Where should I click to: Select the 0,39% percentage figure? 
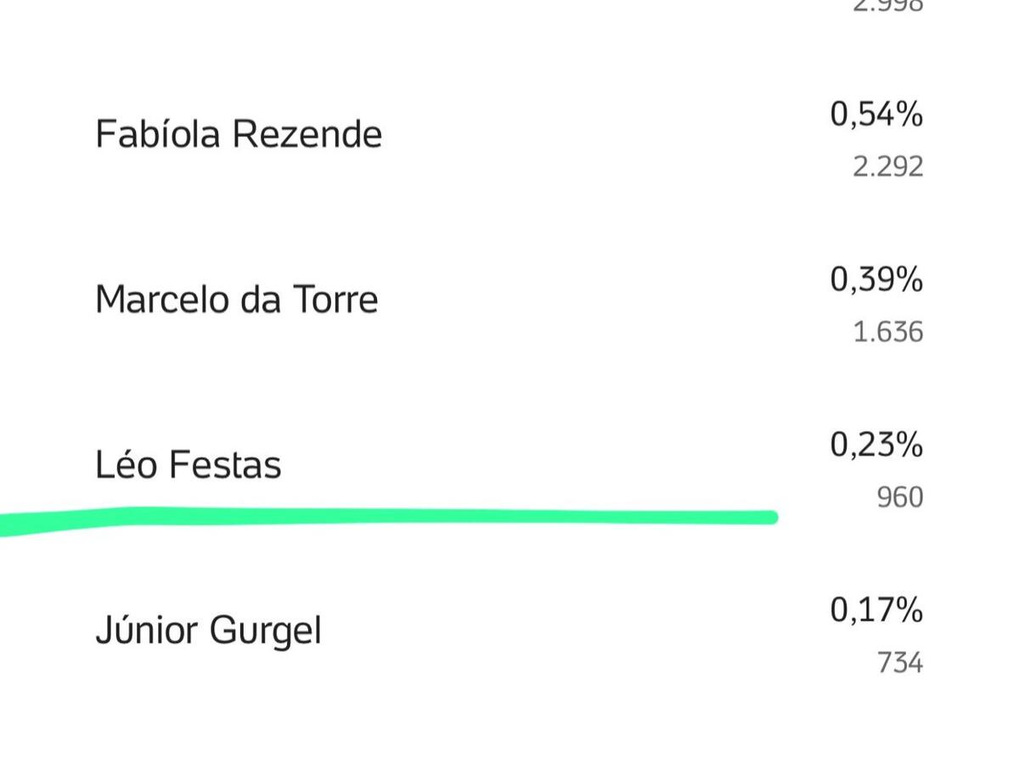click(876, 279)
